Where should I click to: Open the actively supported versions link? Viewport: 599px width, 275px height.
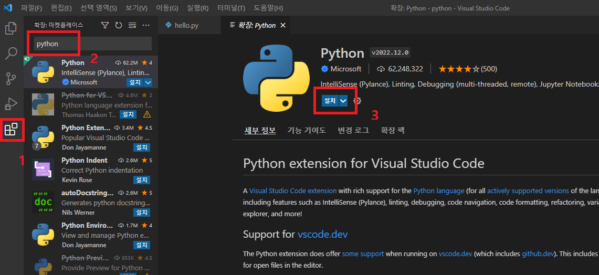[528, 191]
